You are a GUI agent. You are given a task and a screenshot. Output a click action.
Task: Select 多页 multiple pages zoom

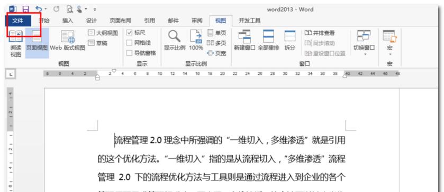pos(217,43)
